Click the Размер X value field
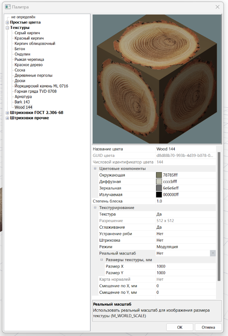 (x=185, y=266)
